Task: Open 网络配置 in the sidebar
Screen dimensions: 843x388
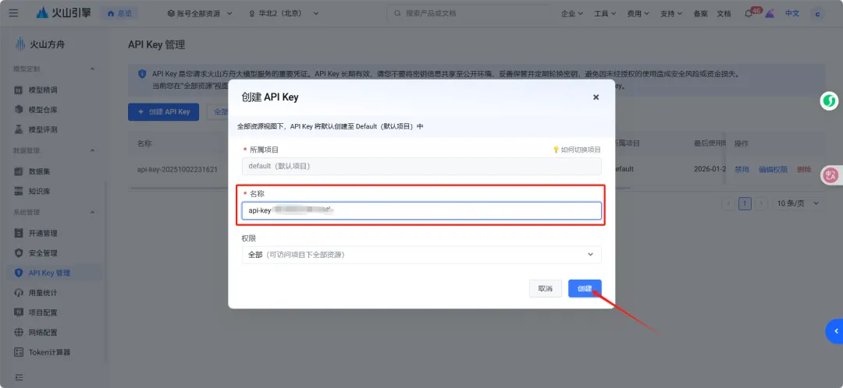Action: click(43, 332)
